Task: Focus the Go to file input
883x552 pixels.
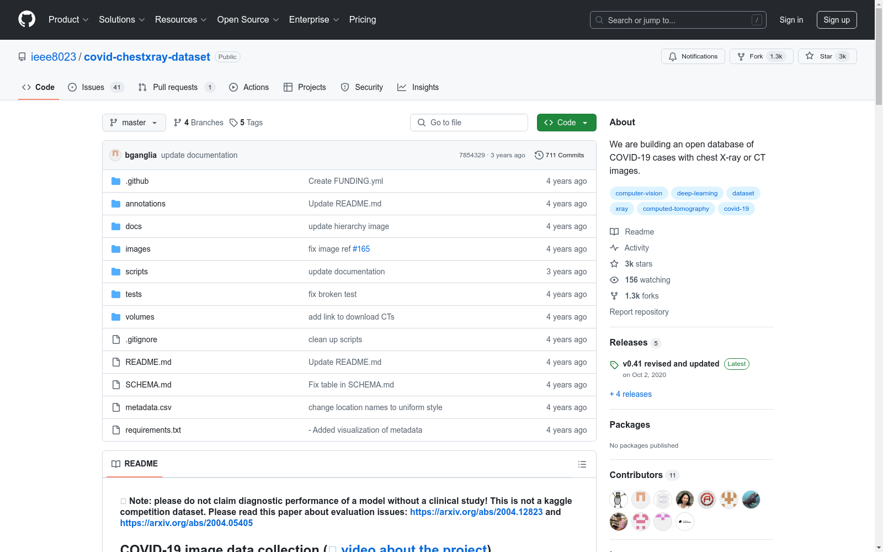Action: coord(469,123)
